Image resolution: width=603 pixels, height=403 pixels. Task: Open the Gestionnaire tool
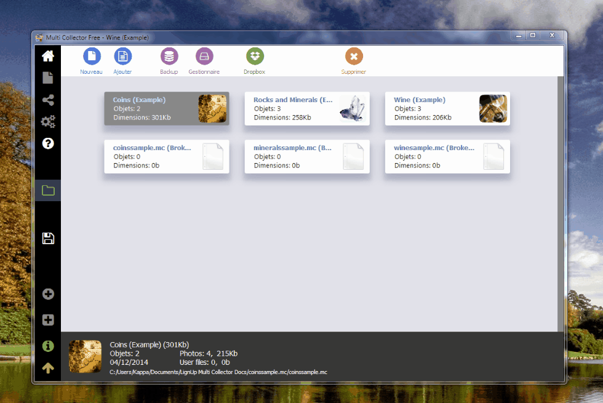pyautogui.click(x=204, y=61)
